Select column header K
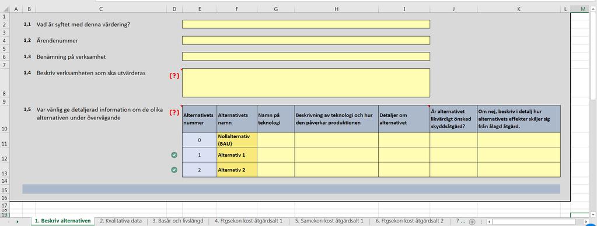Viewport: 597px width, 226px height. coord(519,9)
